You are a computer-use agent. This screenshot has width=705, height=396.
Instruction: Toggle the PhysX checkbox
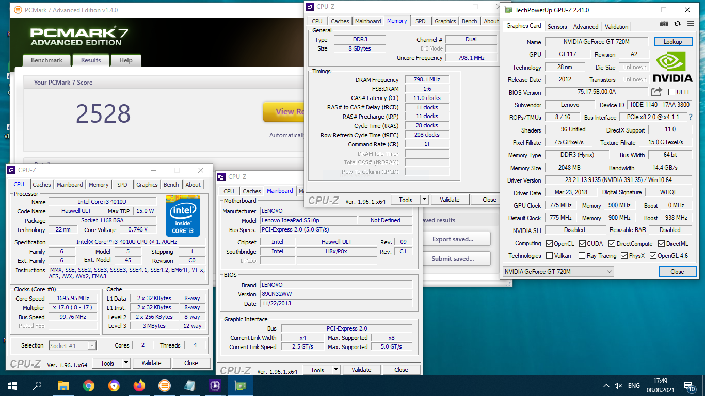[624, 255]
